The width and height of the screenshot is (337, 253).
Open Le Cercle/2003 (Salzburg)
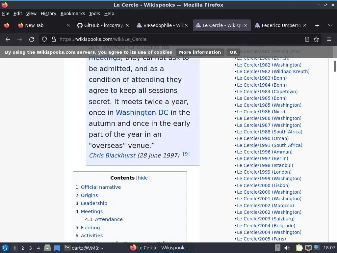[x=266, y=219]
